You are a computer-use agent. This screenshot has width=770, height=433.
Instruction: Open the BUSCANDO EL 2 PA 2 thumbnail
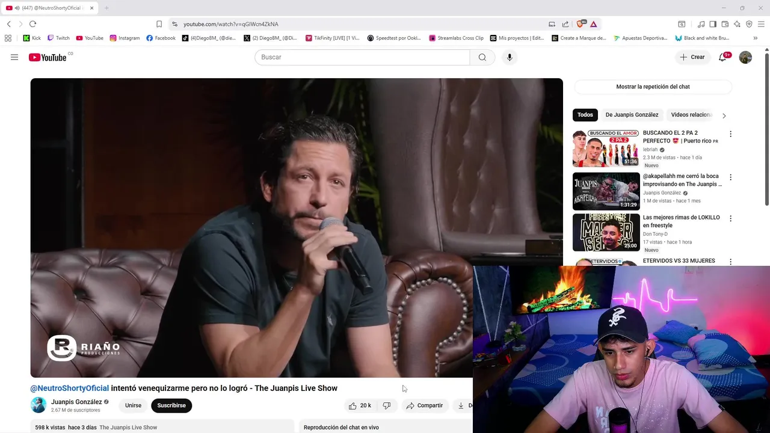tap(606, 149)
